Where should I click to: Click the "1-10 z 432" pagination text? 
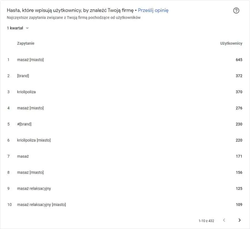click(206, 221)
